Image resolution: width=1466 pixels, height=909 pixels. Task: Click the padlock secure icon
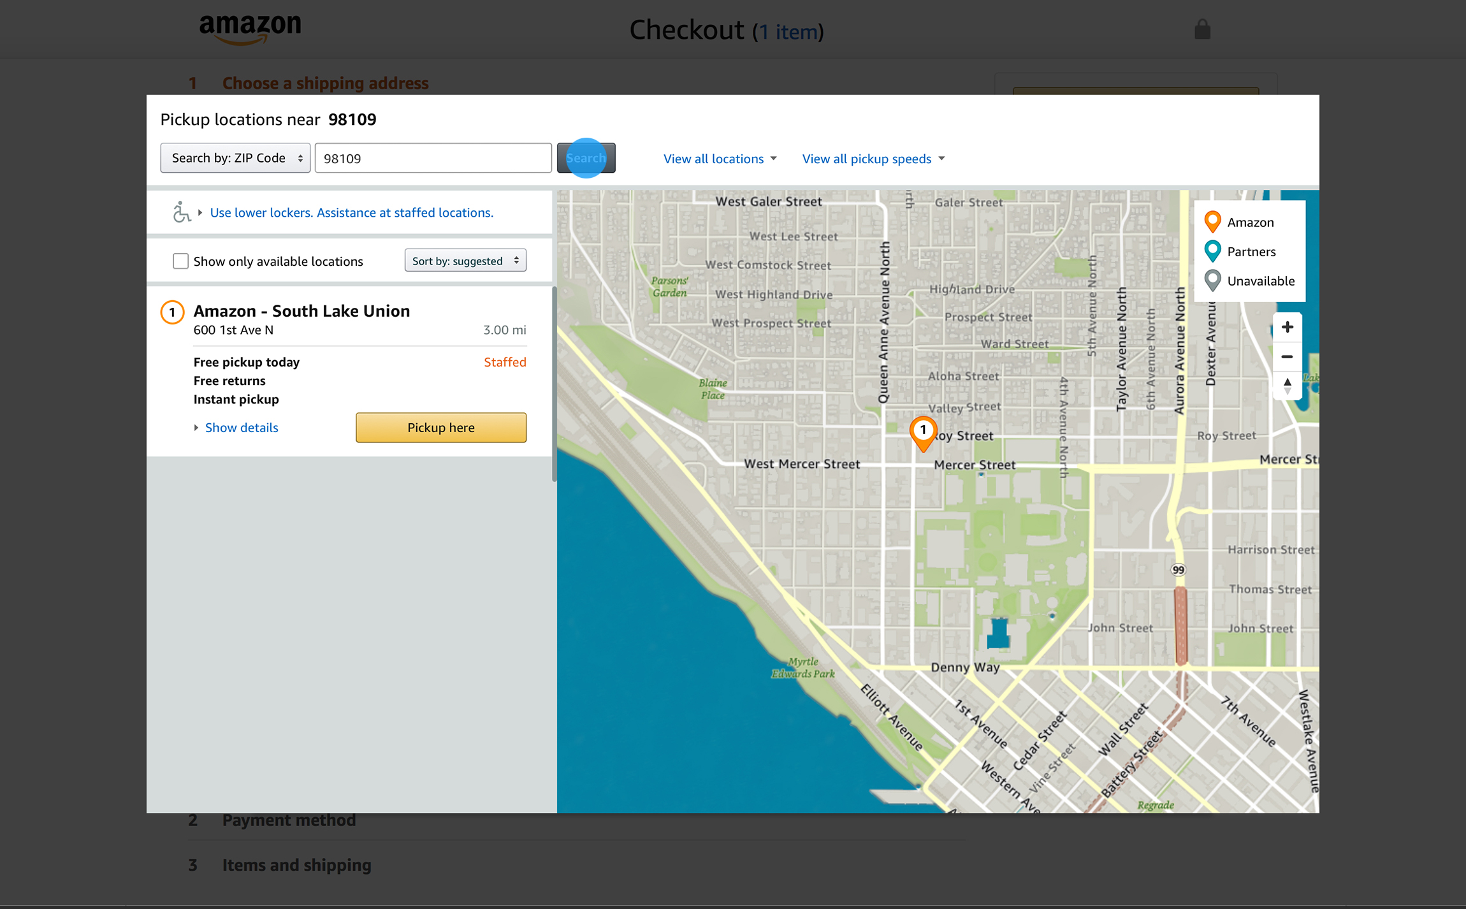[1202, 29]
